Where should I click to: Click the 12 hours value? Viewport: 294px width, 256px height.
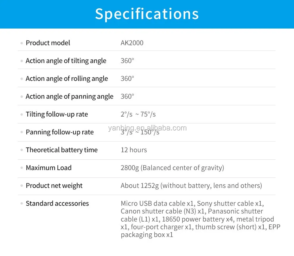(x=134, y=150)
